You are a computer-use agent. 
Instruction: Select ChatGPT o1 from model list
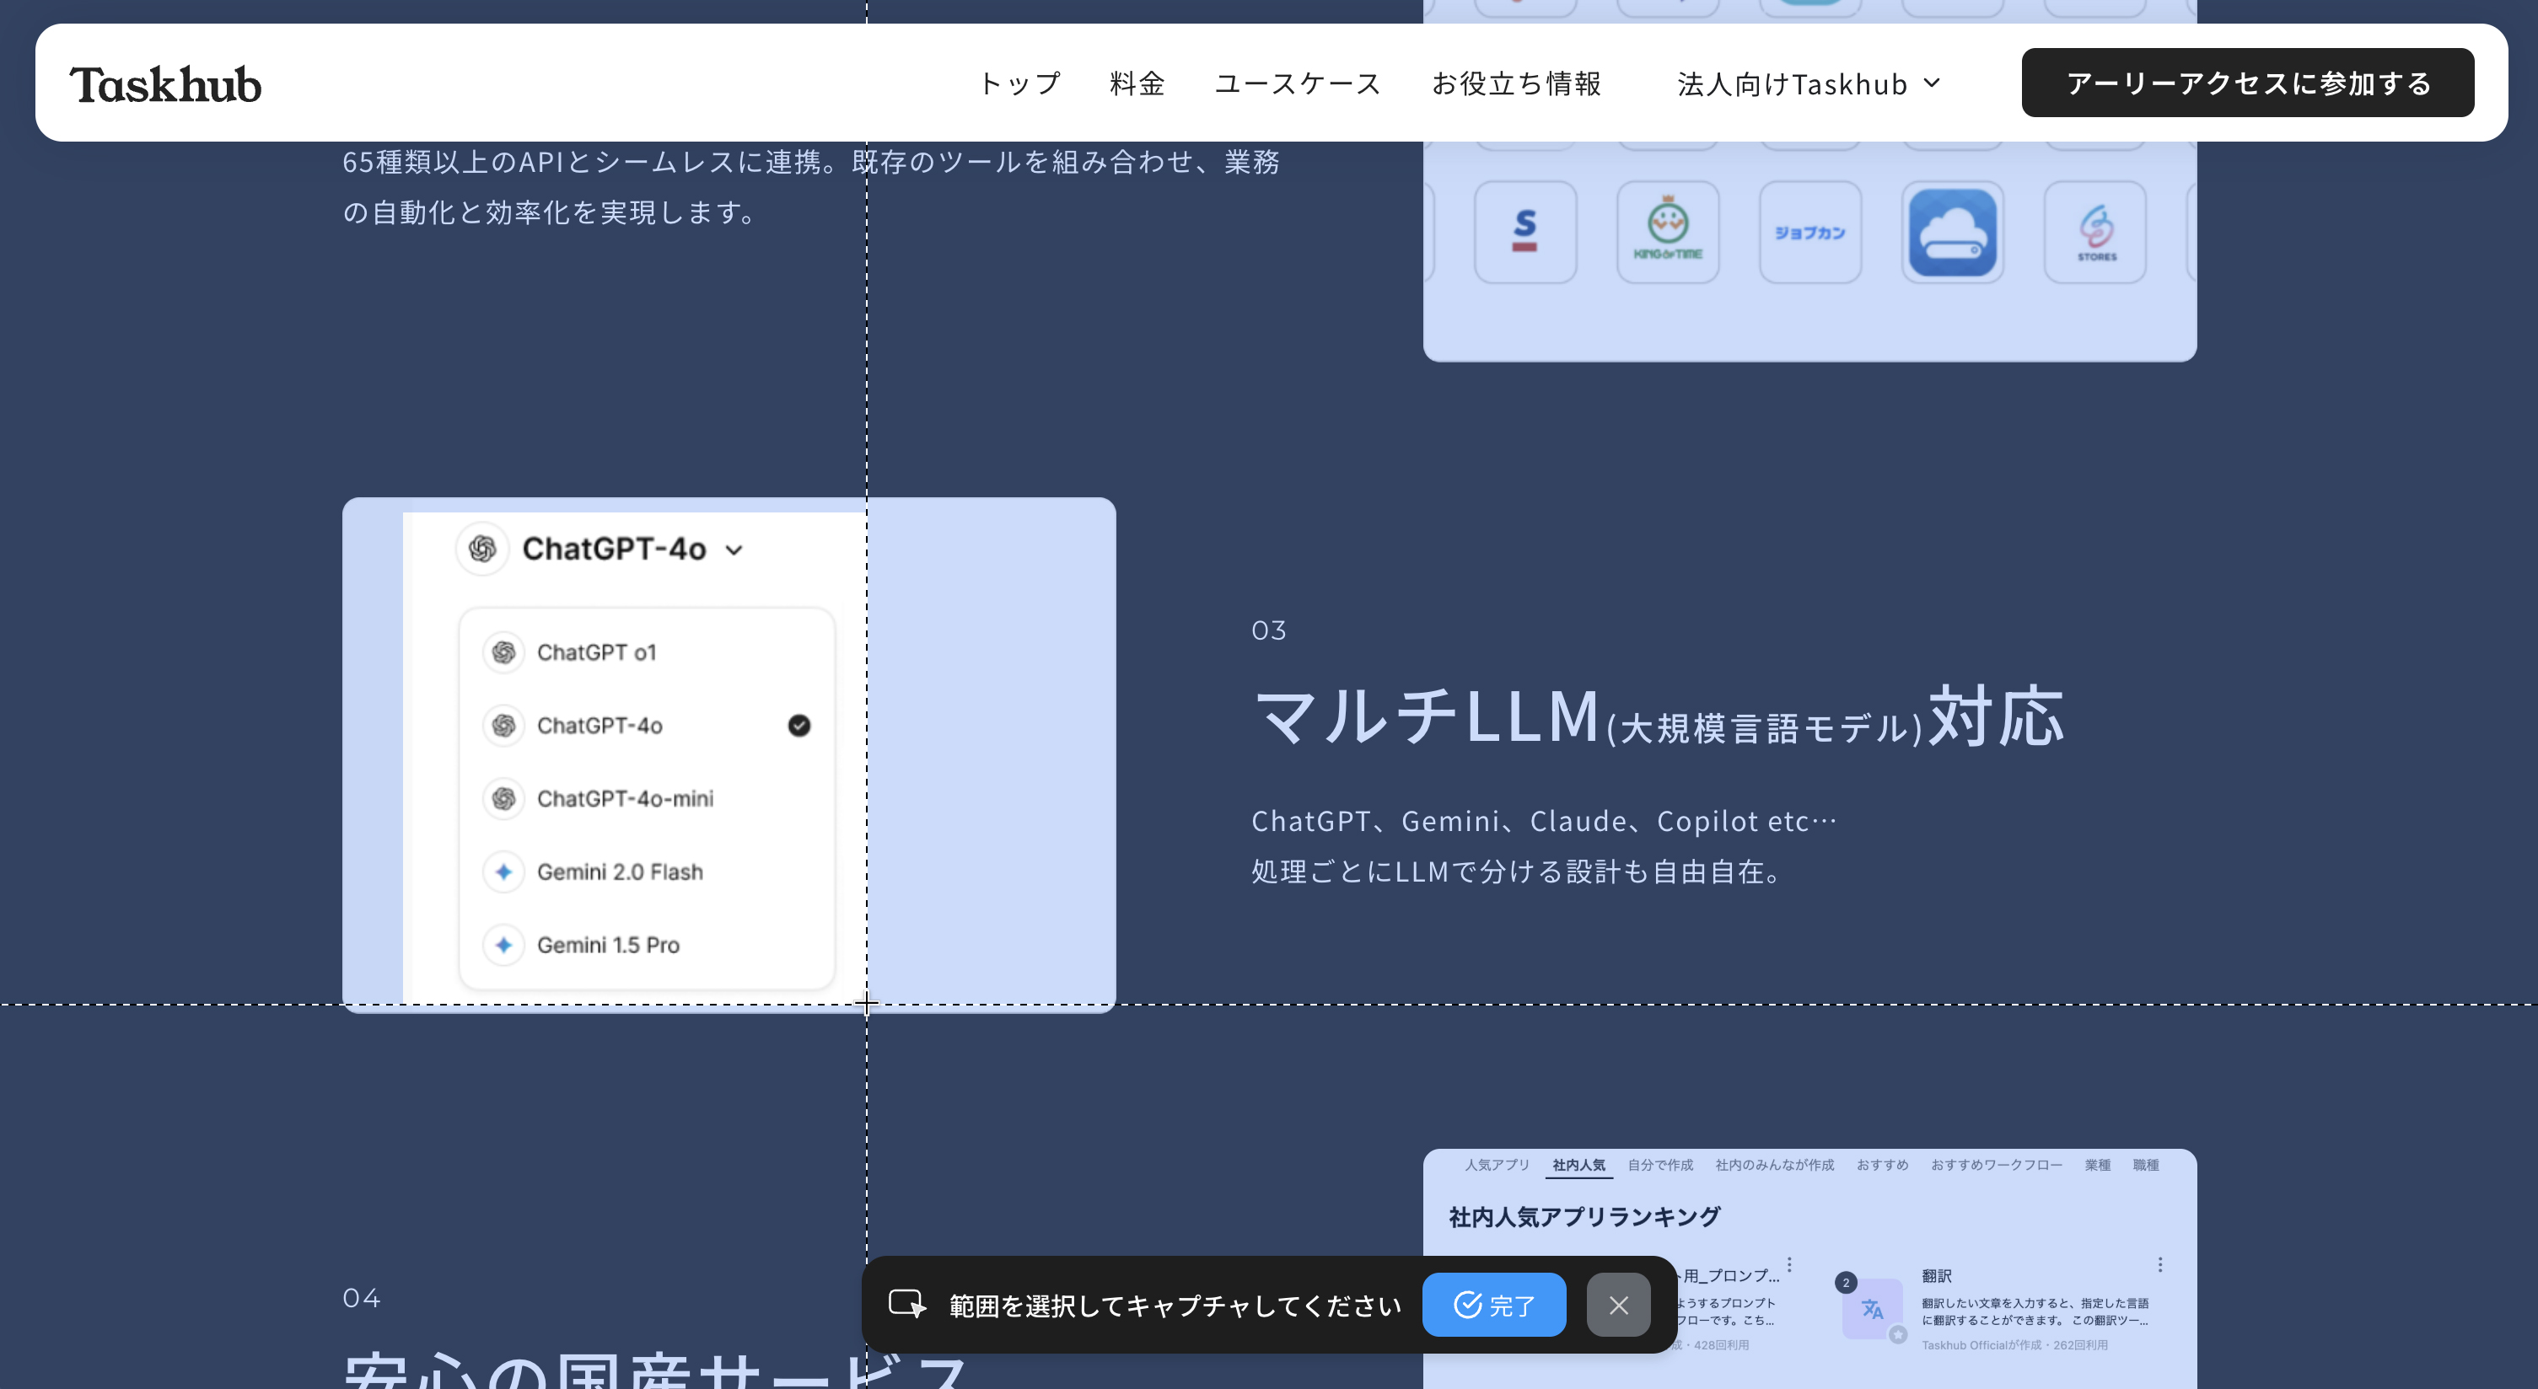[648, 652]
